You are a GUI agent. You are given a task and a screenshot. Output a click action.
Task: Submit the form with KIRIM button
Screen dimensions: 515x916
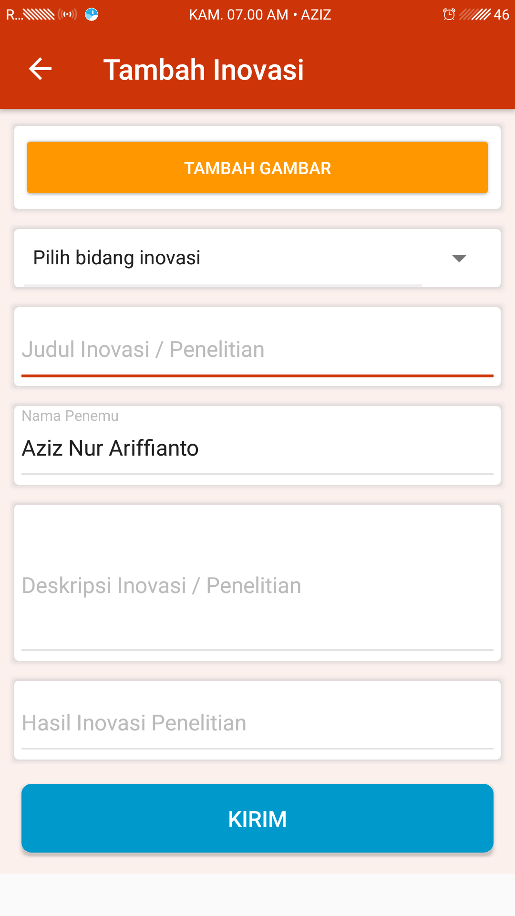point(257,818)
